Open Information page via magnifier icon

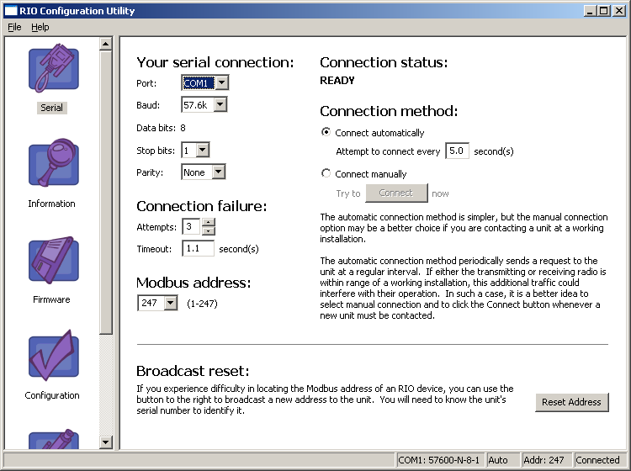click(x=54, y=163)
